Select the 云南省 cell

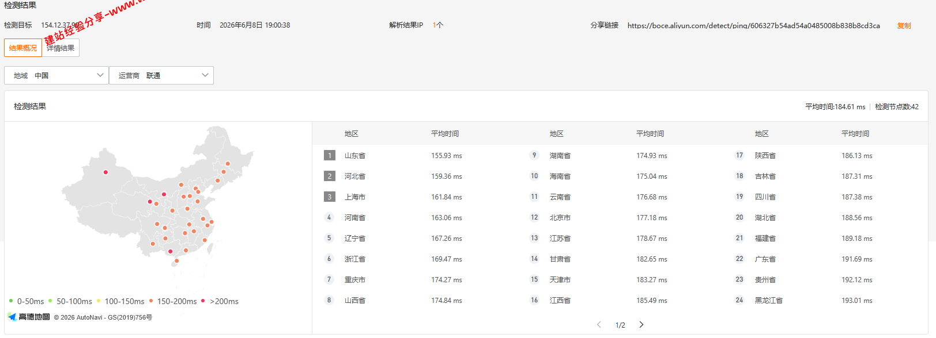pyautogui.click(x=560, y=197)
